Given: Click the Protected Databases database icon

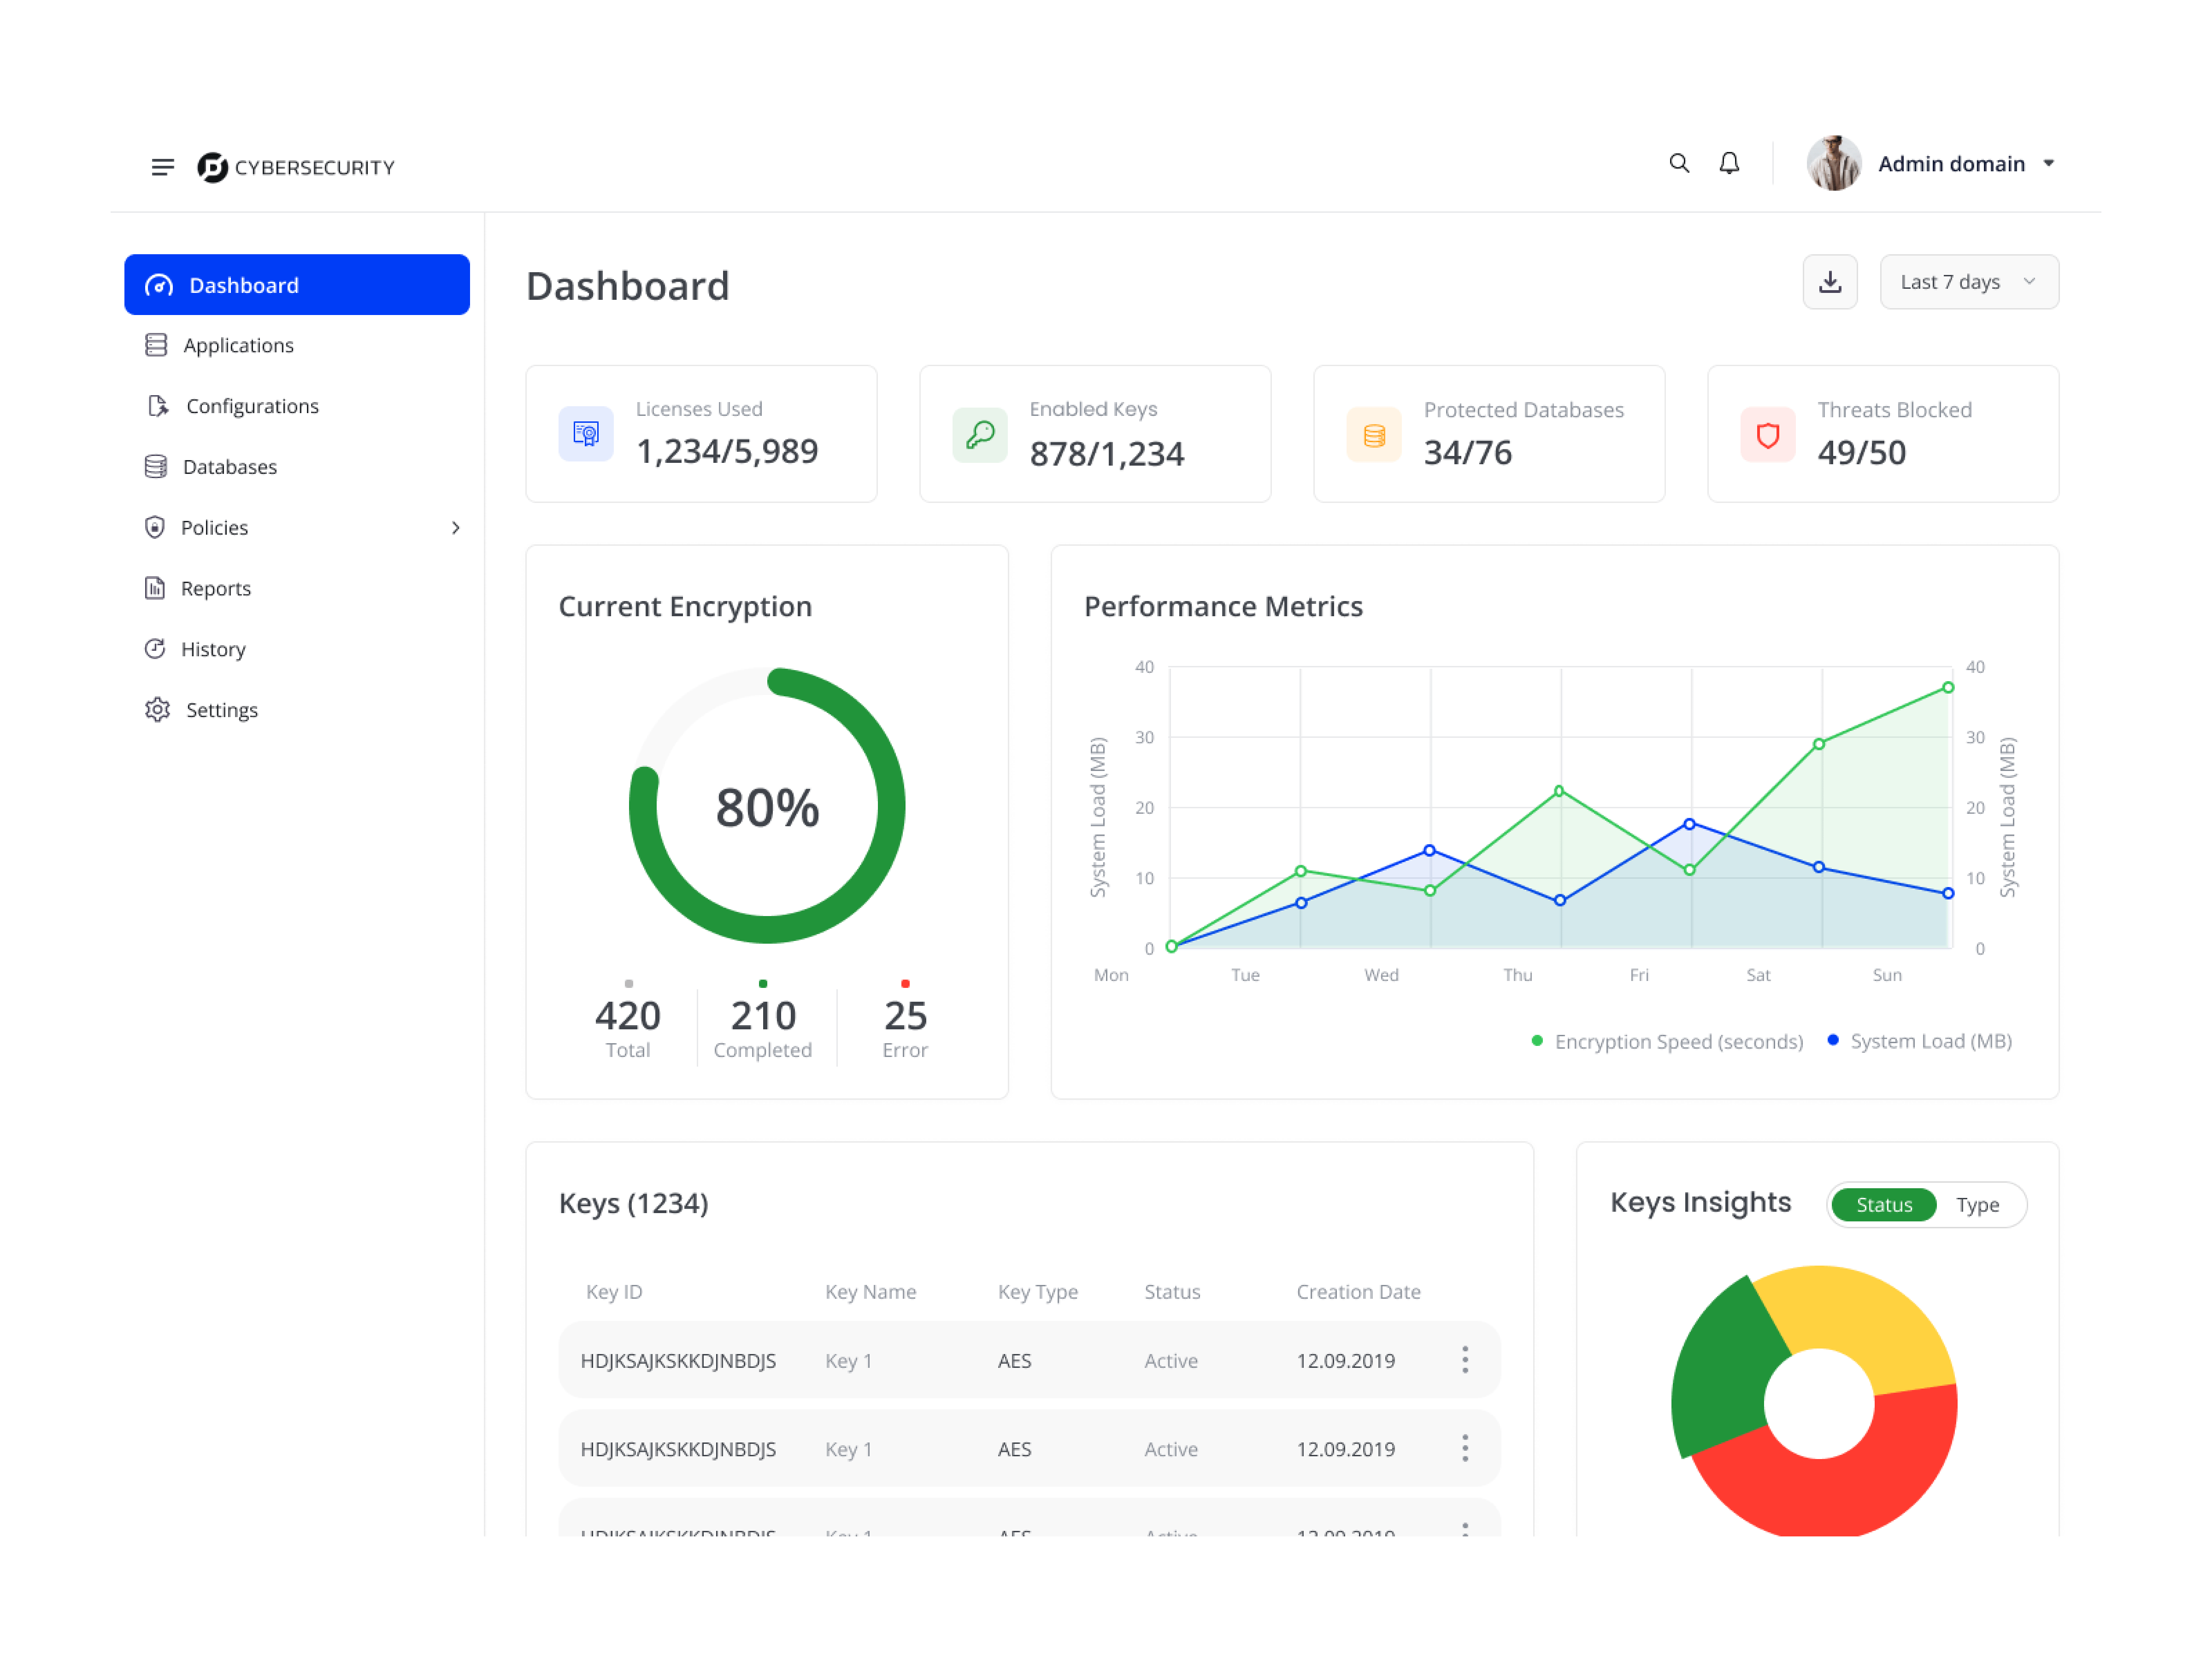Looking at the screenshot, I should click(1374, 435).
